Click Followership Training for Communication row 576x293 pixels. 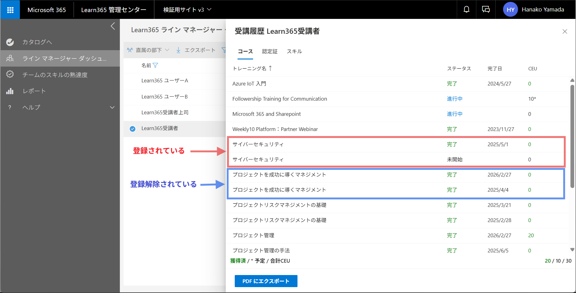[397, 99]
